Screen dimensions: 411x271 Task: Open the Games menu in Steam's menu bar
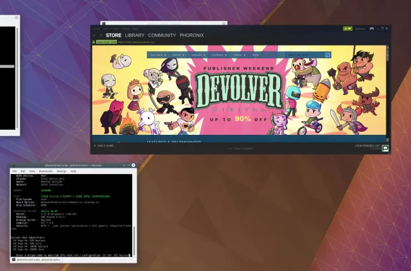(125, 28)
